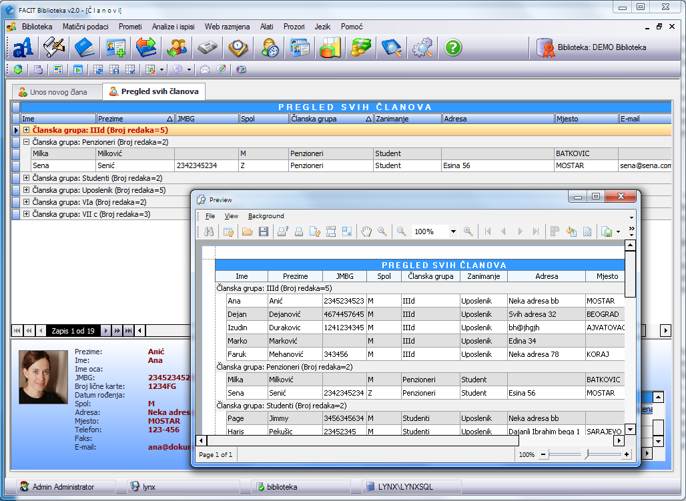Viewport: 686px width, 501px height.
Task: Click the blue book icon in main toolbar
Action: tap(85, 47)
